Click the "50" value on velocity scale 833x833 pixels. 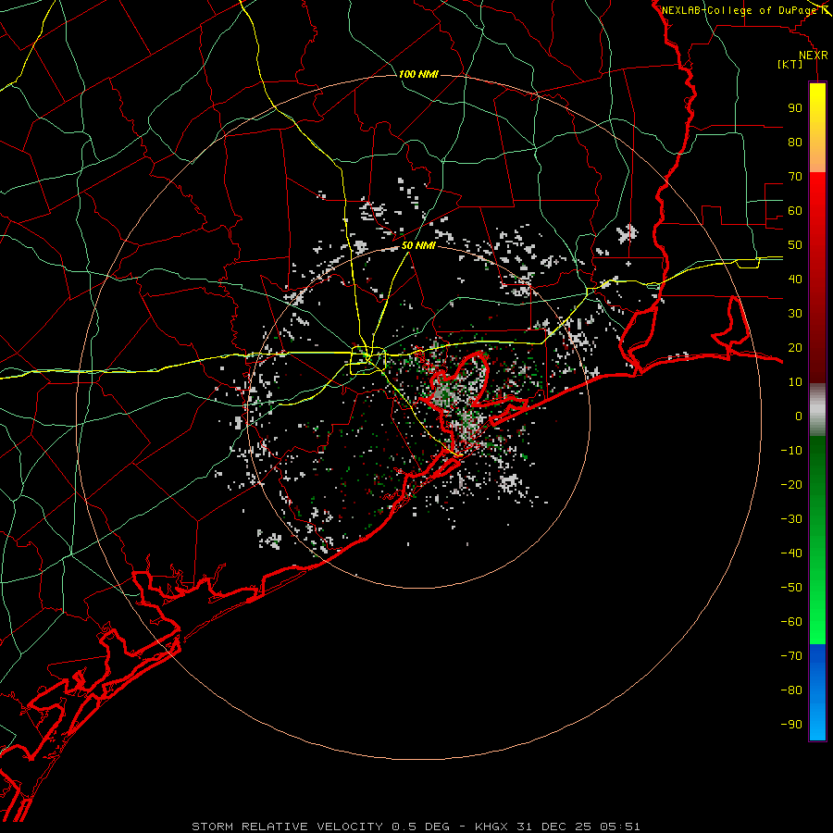[795, 245]
